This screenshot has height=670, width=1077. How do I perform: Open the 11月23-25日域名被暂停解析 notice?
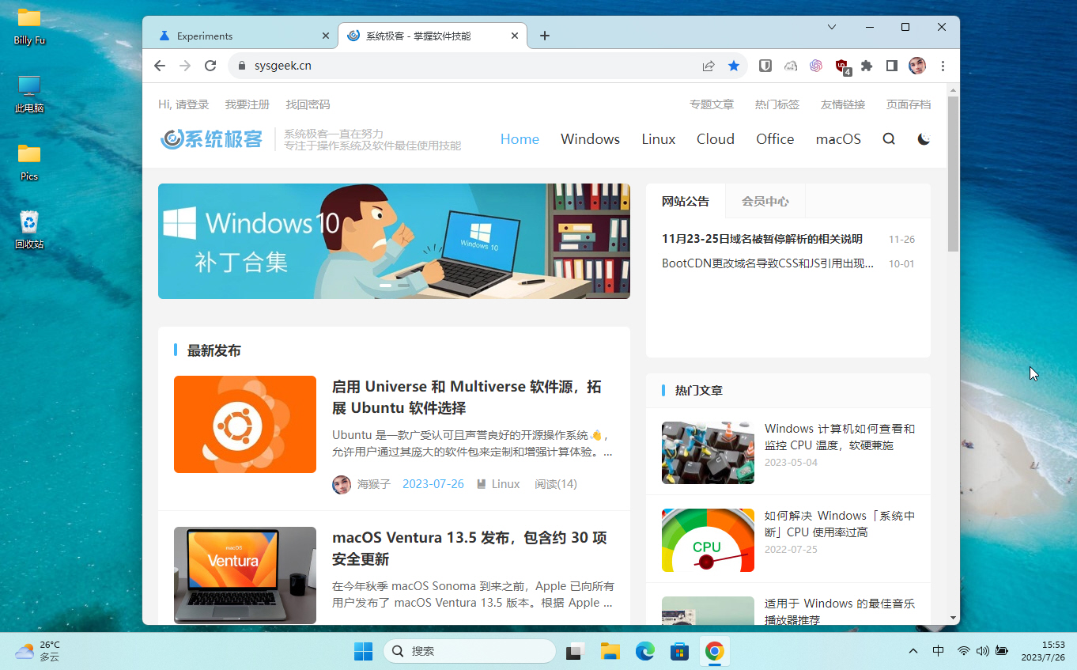point(762,239)
